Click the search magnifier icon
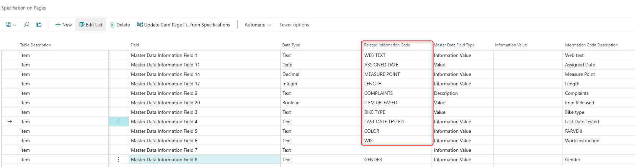The image size is (635, 167). point(26,25)
